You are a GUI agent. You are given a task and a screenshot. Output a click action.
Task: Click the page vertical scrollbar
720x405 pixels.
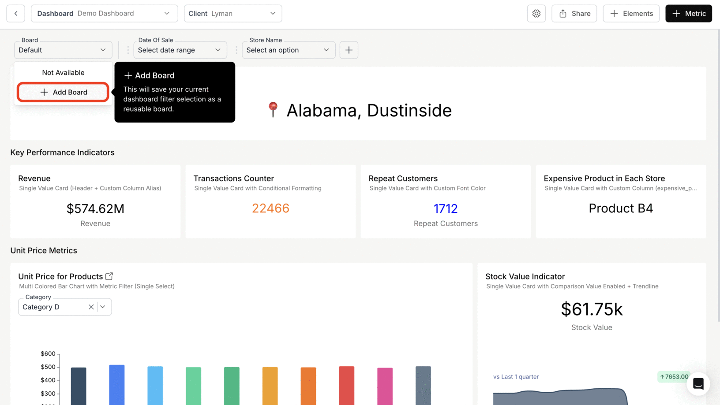[x=718, y=176]
